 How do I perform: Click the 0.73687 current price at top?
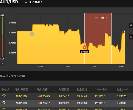point(35,2)
